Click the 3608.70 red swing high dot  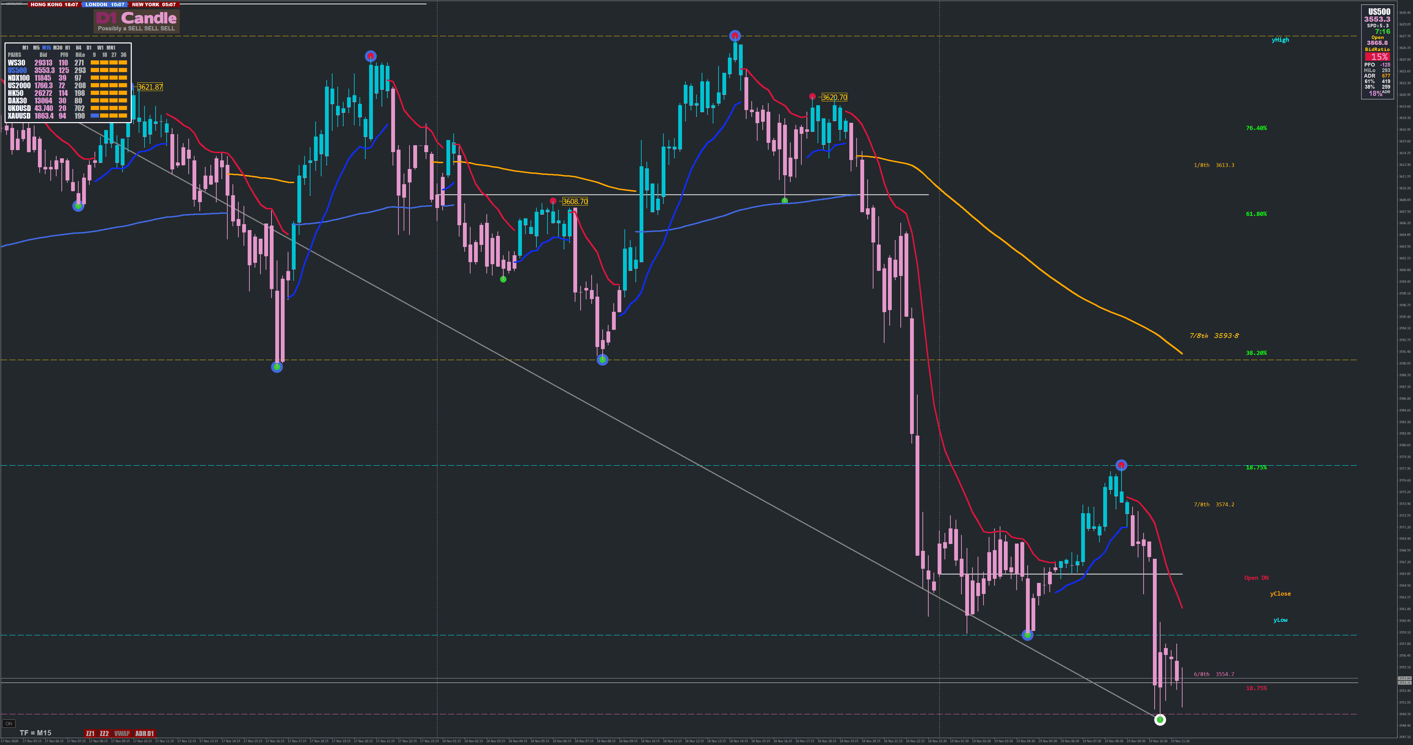553,201
